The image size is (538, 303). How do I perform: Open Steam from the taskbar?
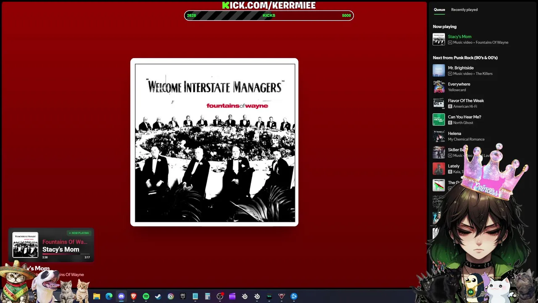158,296
